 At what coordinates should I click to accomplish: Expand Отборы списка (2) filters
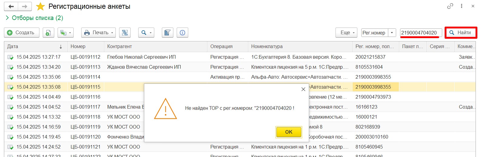35,18
